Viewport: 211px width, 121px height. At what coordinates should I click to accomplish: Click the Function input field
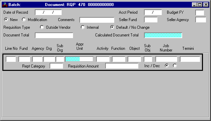point(119,59)
